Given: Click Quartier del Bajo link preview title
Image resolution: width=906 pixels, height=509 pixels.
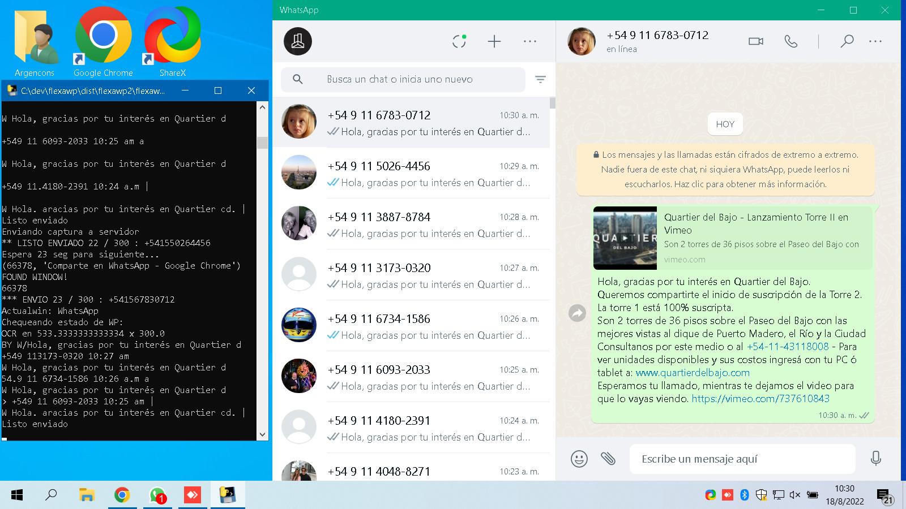Looking at the screenshot, I should (x=756, y=223).
